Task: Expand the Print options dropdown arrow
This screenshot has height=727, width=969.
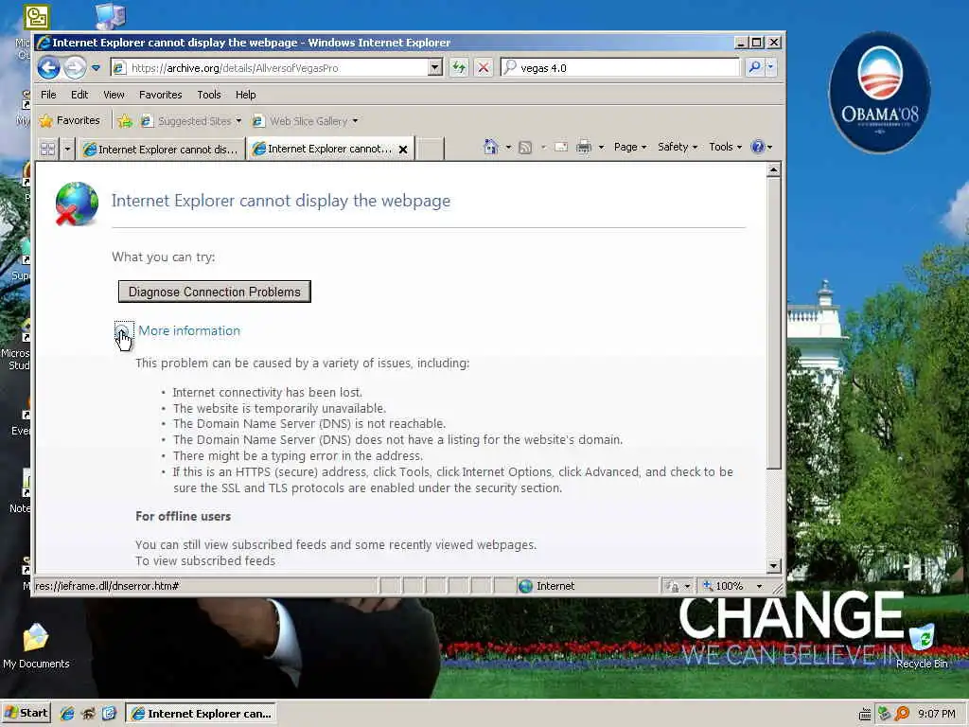Action: pyautogui.click(x=601, y=147)
